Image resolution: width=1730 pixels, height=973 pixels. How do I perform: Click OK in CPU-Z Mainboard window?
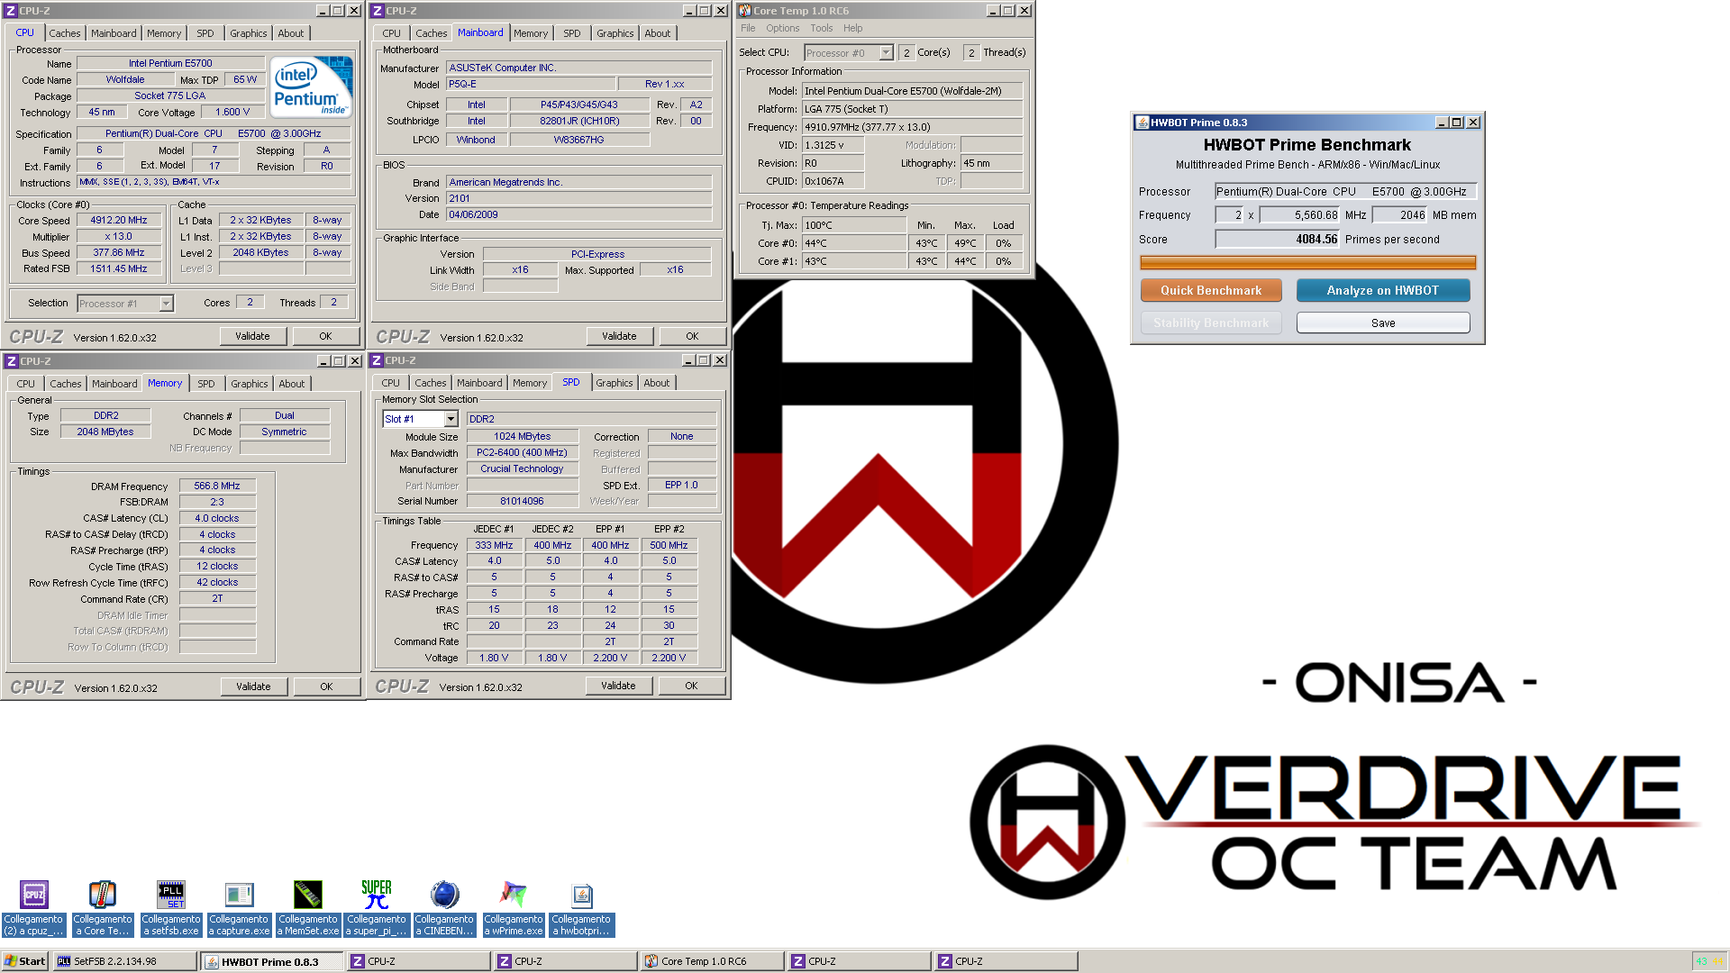(692, 336)
